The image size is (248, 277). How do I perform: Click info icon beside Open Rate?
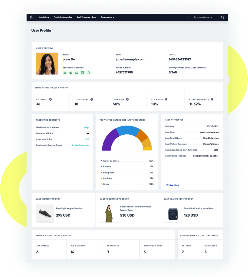127,99
